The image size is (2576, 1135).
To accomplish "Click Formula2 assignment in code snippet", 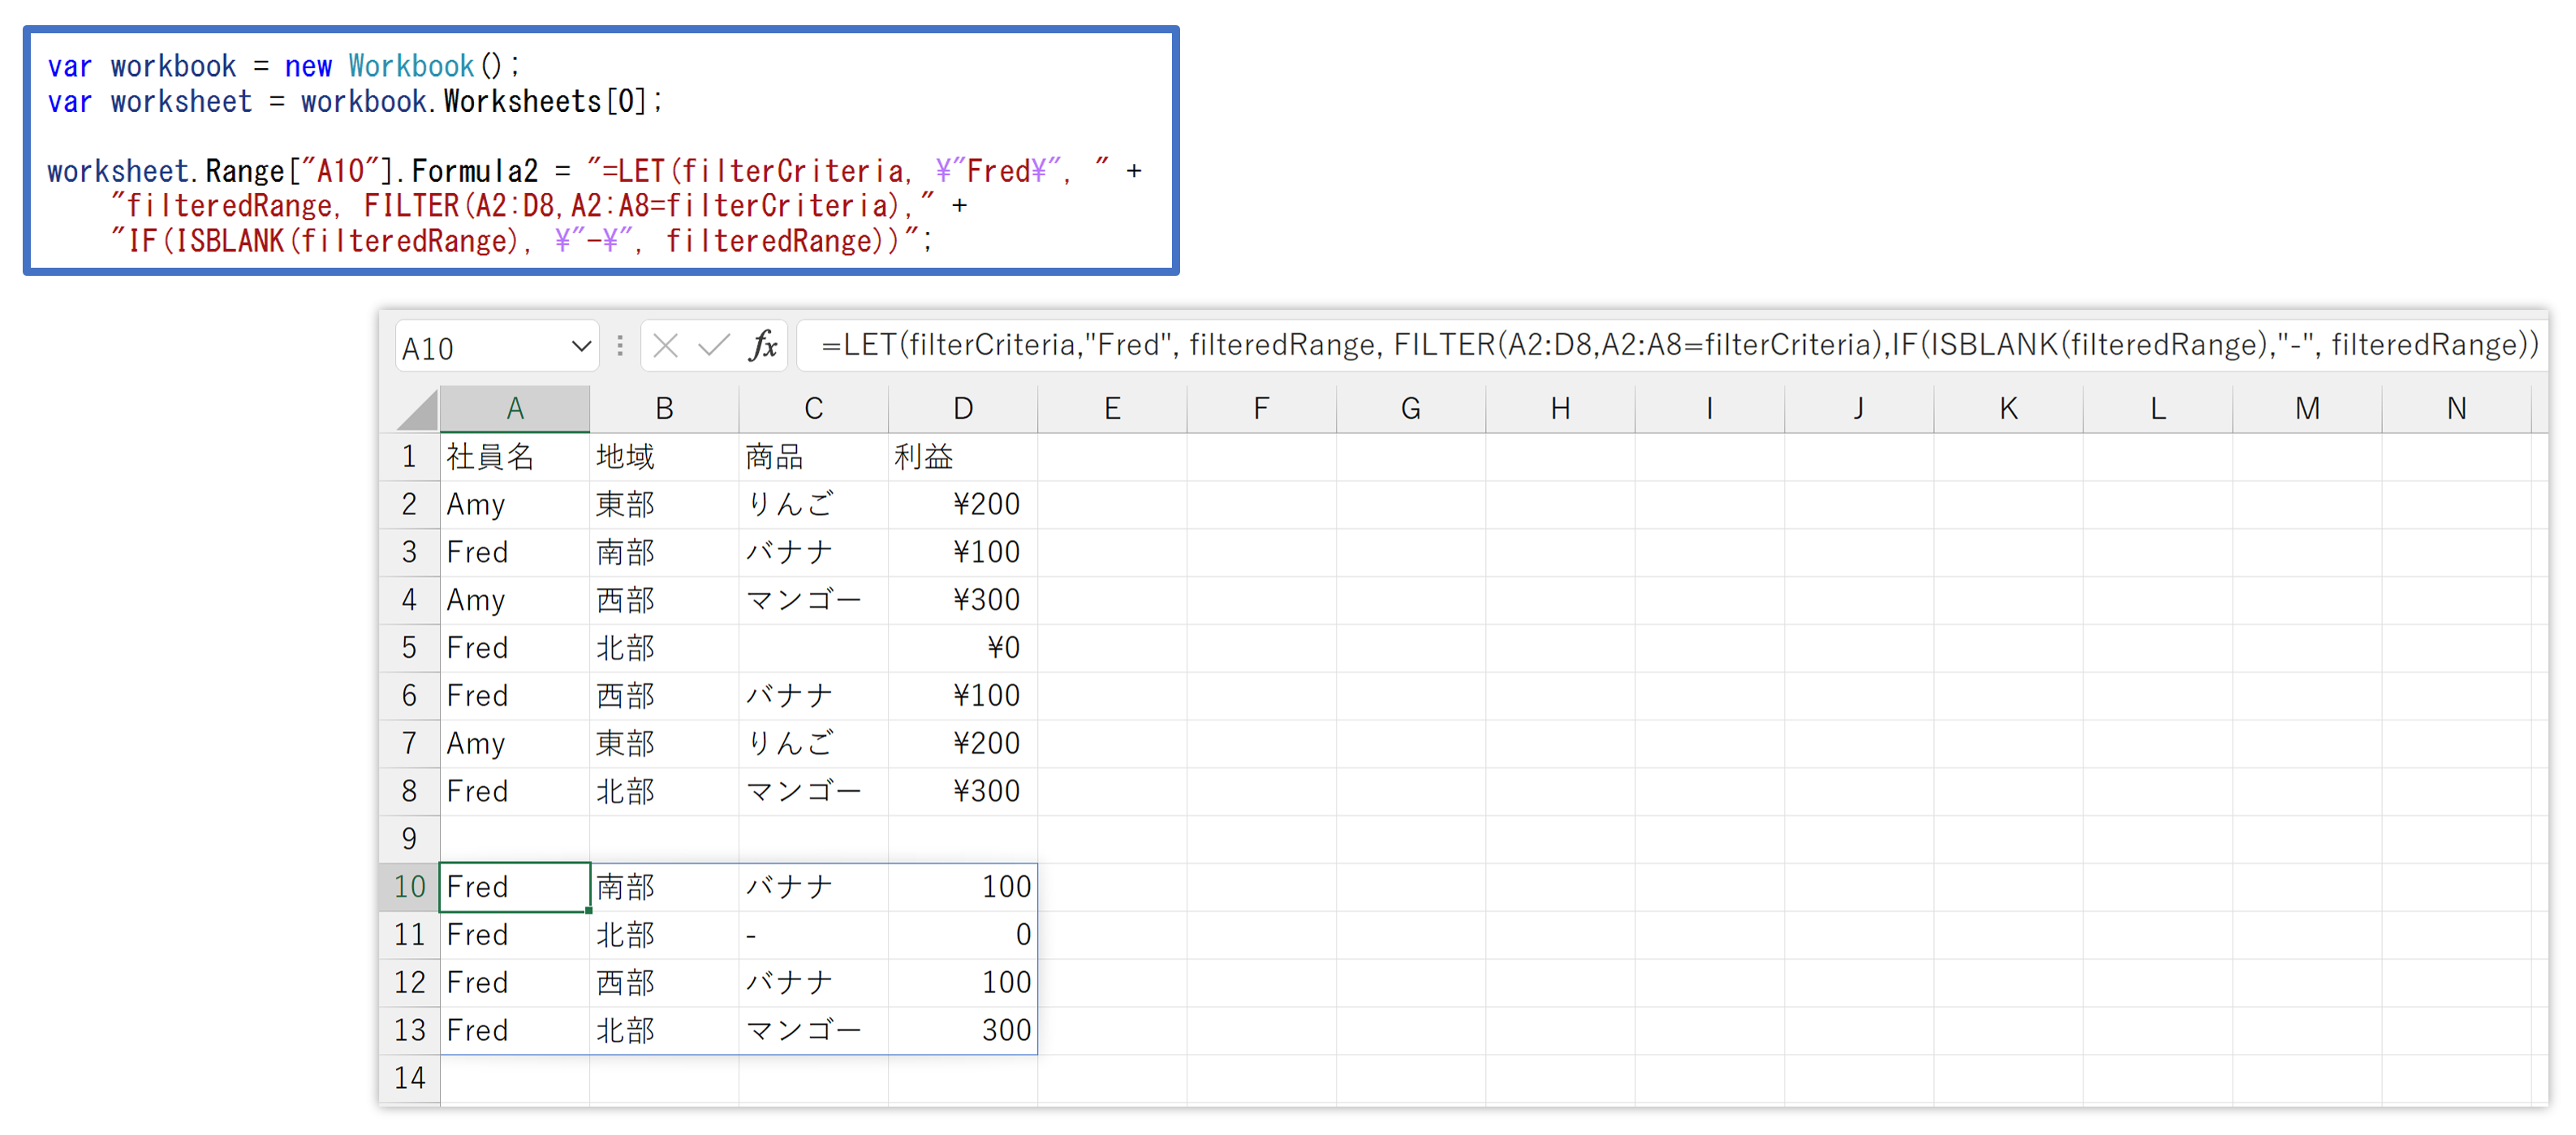I will (x=595, y=171).
